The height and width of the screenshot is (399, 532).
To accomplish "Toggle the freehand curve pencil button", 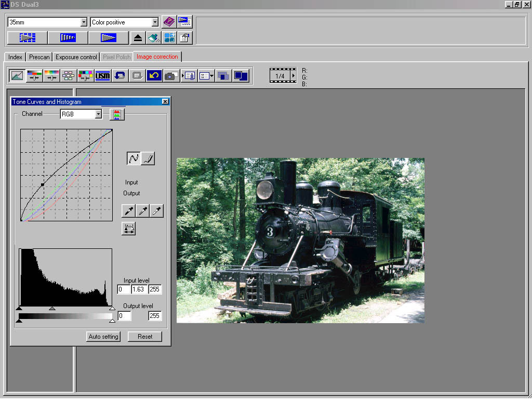I will pyautogui.click(x=148, y=158).
